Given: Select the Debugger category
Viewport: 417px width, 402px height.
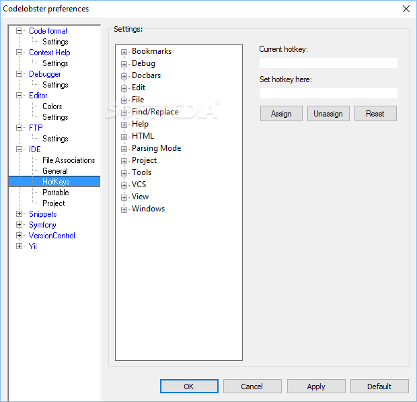Looking at the screenshot, I should tap(44, 74).
